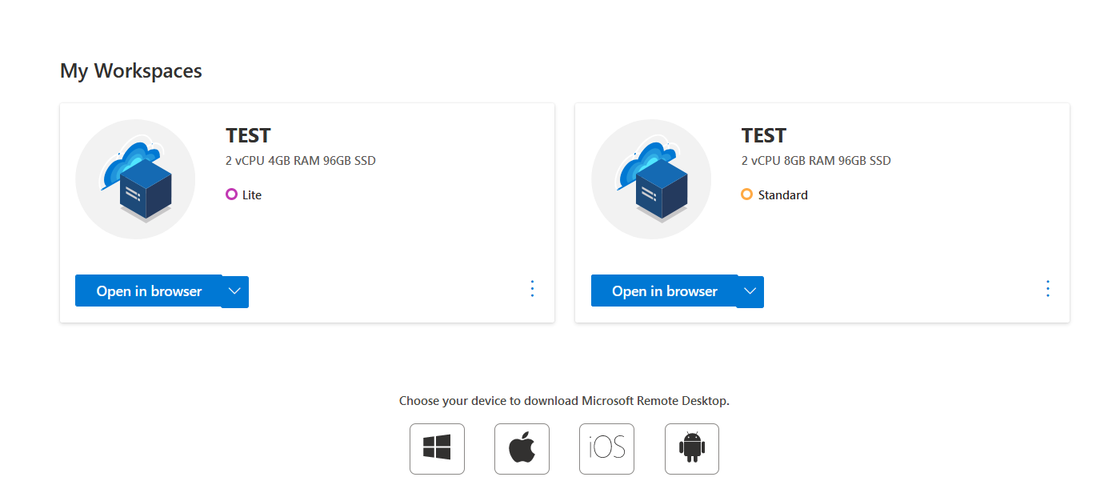Viewport: 1112px width, 489px height.
Task: Click the magenta Lite status circle
Action: point(231,194)
